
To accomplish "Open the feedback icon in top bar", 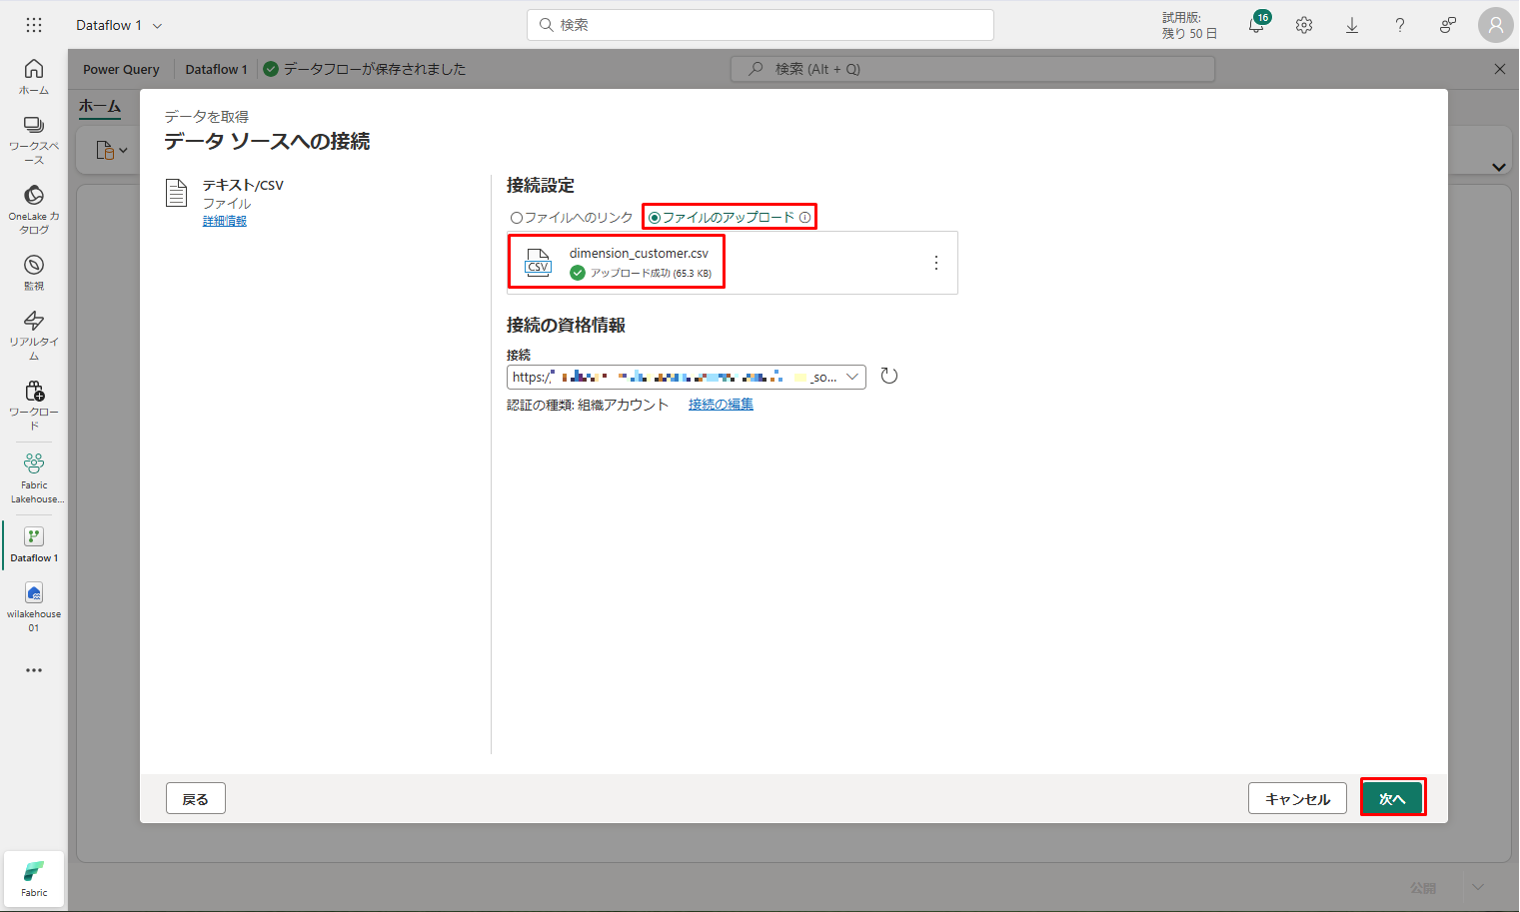I will (1448, 25).
